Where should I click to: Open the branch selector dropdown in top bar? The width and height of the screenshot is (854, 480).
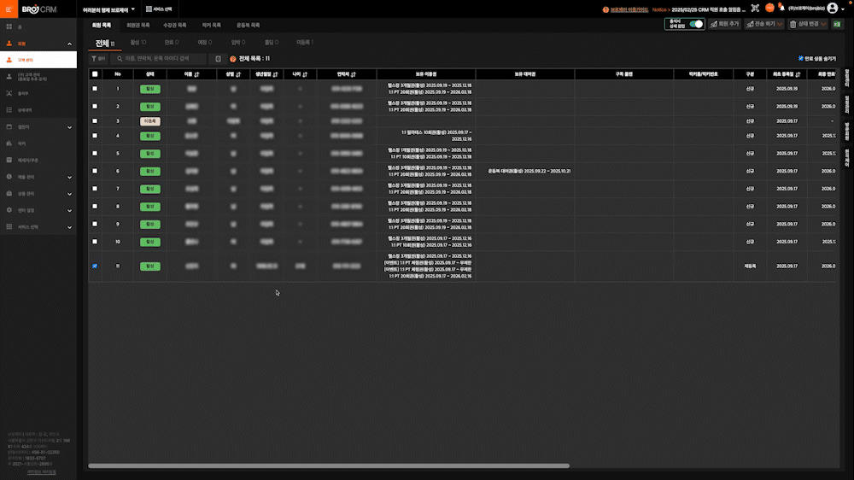pyautogui.click(x=108, y=9)
